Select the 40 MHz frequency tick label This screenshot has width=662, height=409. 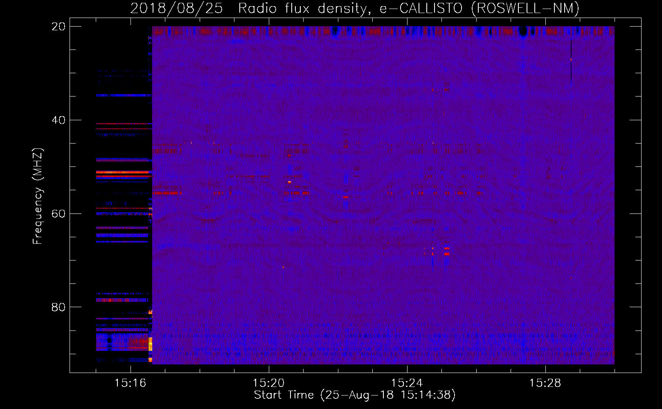point(58,120)
